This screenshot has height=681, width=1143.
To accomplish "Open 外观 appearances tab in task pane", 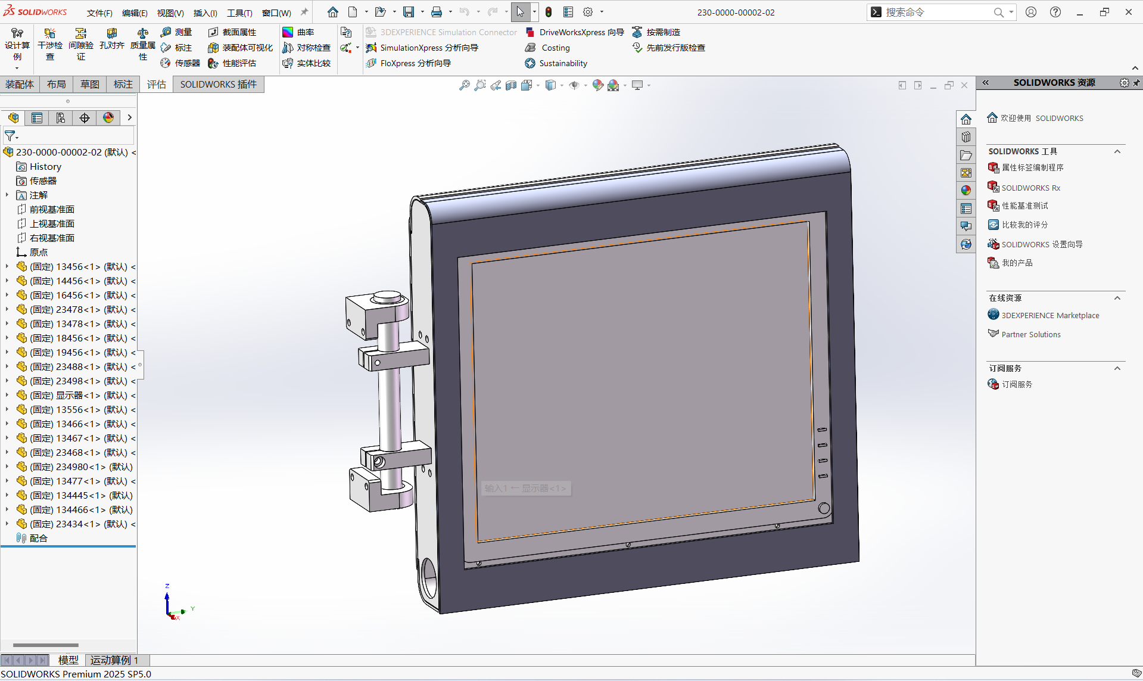I will (966, 190).
